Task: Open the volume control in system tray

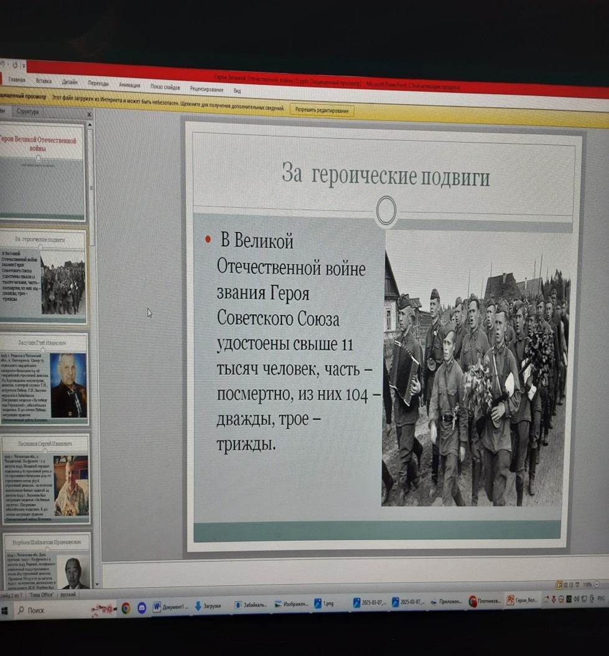Action: tap(577, 599)
